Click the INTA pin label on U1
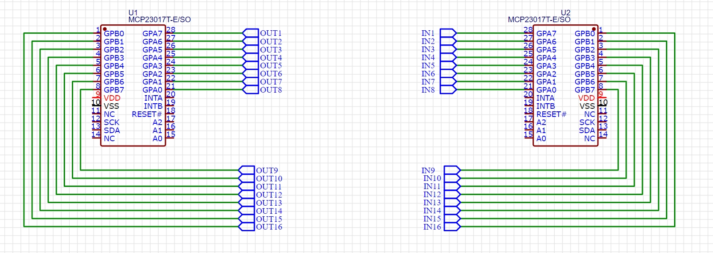Screen dimensions: 713x253 click(x=153, y=98)
